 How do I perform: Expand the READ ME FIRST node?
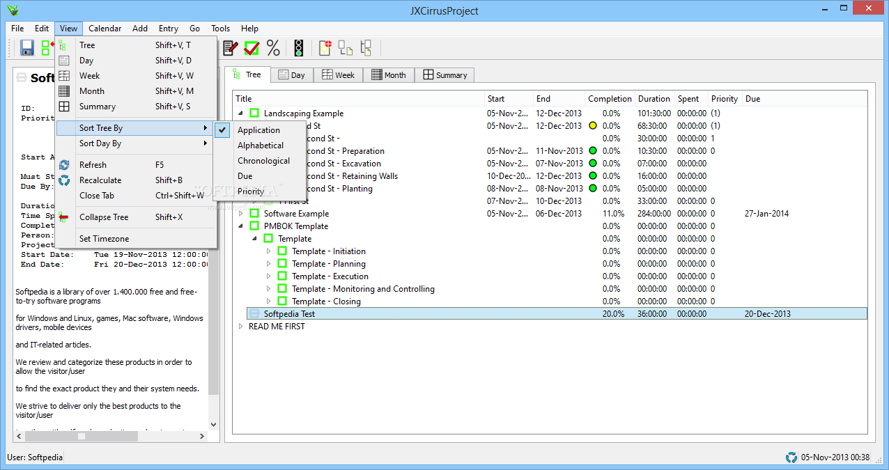pos(242,327)
